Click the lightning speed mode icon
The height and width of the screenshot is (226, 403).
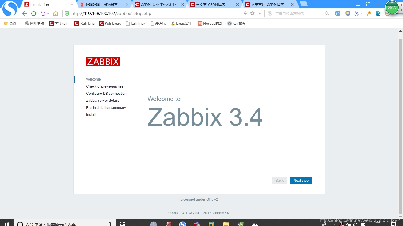point(245,14)
